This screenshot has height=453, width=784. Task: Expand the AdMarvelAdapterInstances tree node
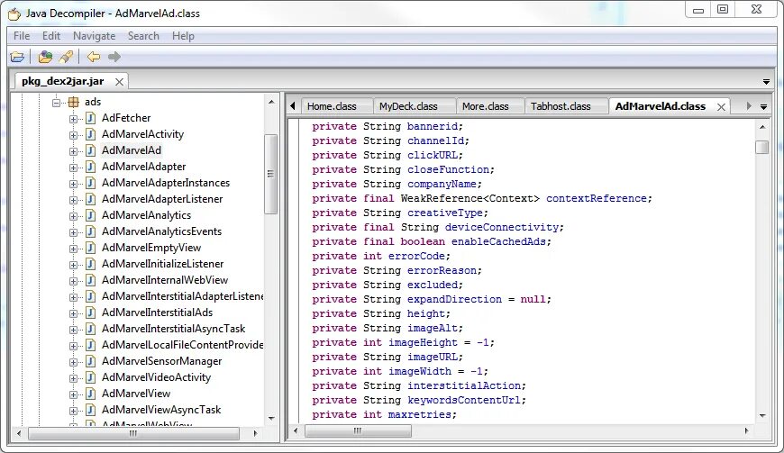coord(74,184)
